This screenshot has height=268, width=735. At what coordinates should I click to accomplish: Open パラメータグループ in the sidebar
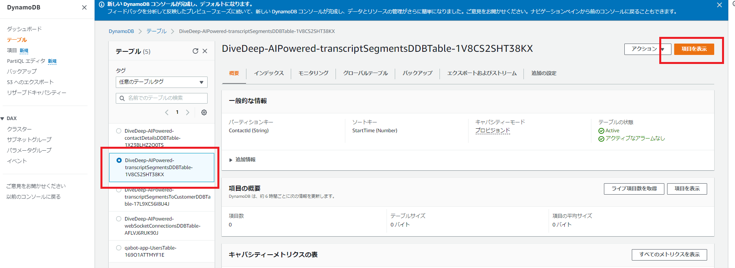29,150
